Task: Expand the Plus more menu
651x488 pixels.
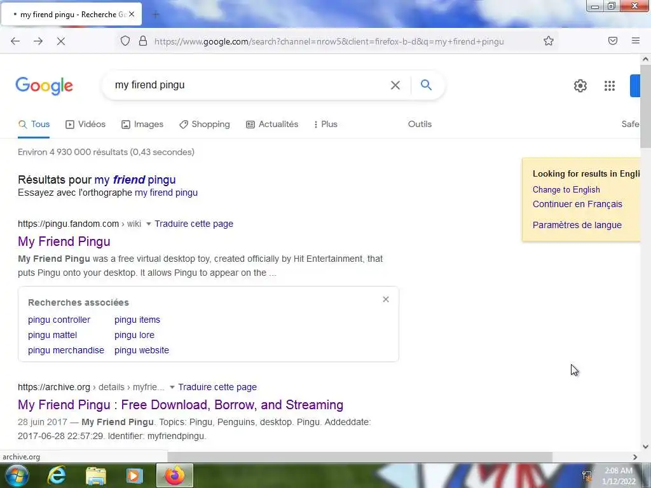Action: (326, 124)
